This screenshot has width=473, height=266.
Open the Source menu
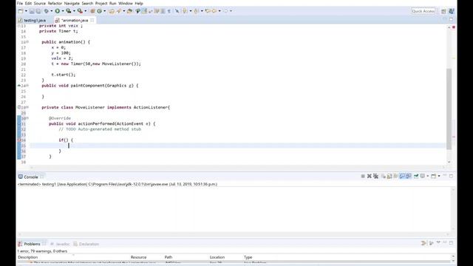coord(39,3)
